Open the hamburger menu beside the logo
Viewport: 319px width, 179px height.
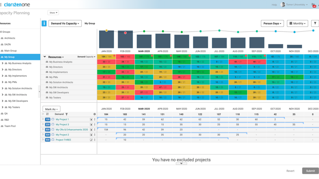click(1, 5)
